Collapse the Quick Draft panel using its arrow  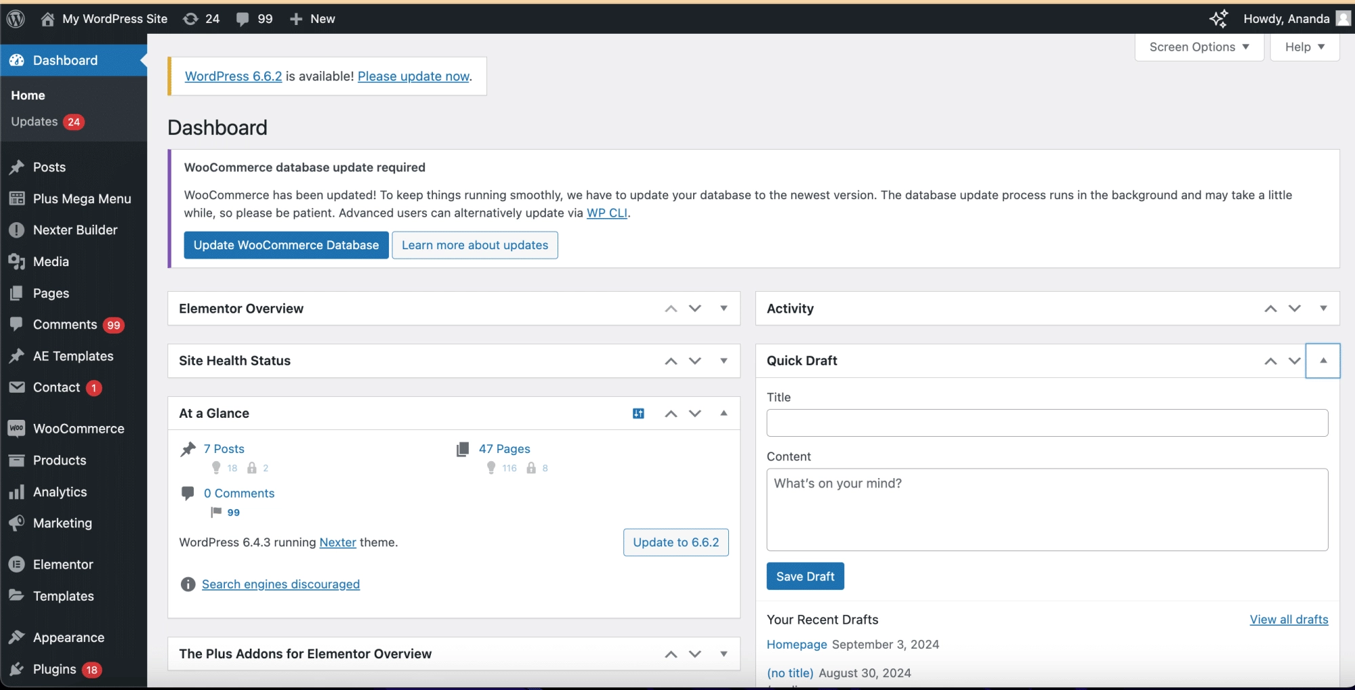pyautogui.click(x=1322, y=360)
